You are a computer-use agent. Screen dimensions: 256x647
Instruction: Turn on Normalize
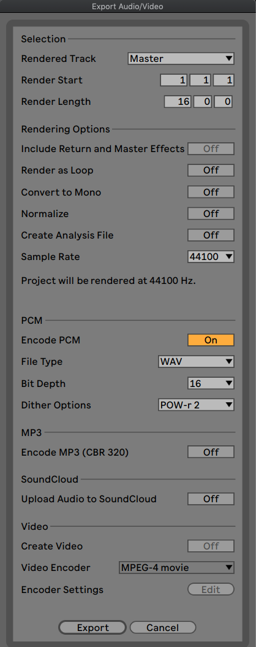click(x=211, y=213)
